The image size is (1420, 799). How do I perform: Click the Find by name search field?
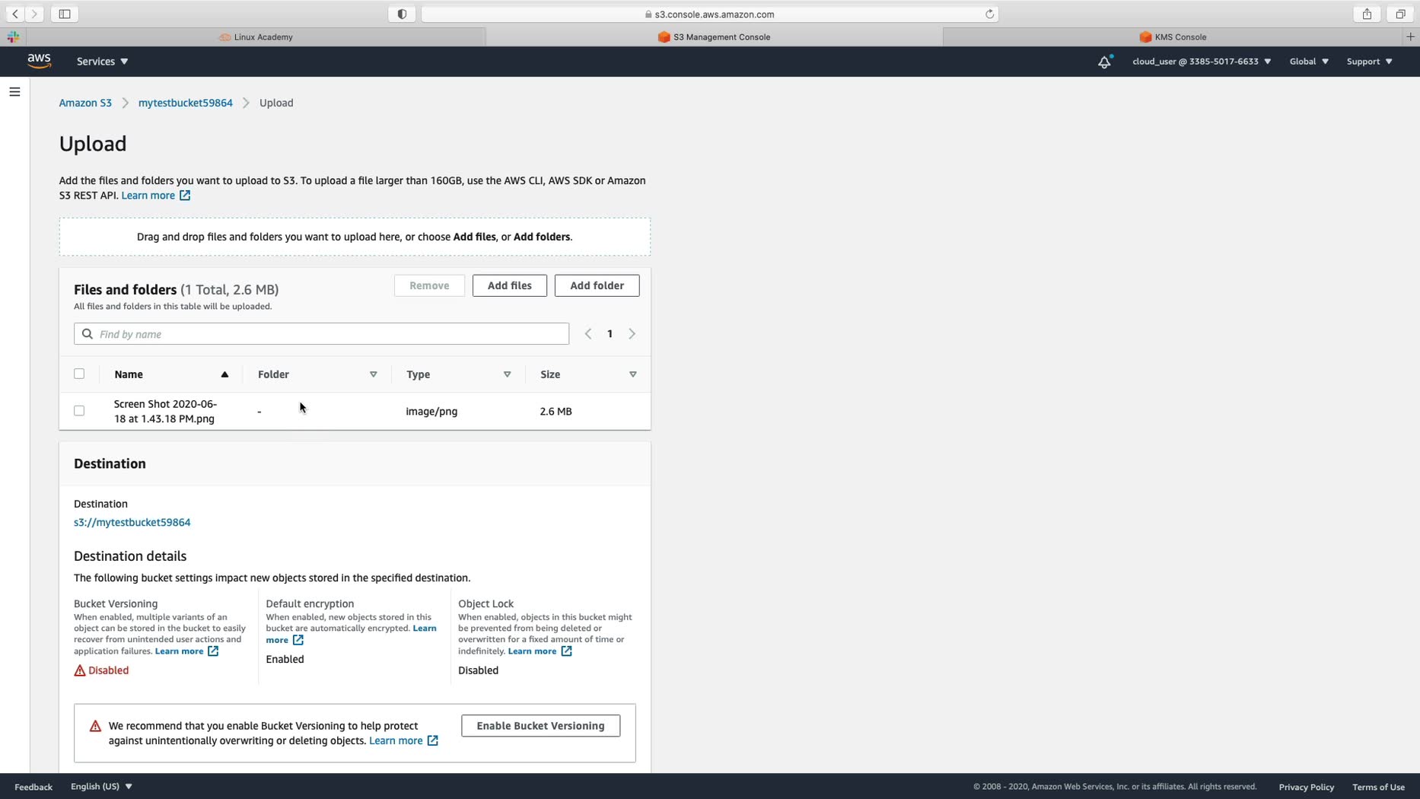click(321, 334)
